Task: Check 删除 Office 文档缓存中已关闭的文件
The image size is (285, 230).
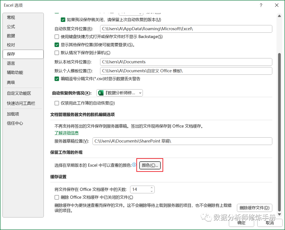Action: (57, 197)
